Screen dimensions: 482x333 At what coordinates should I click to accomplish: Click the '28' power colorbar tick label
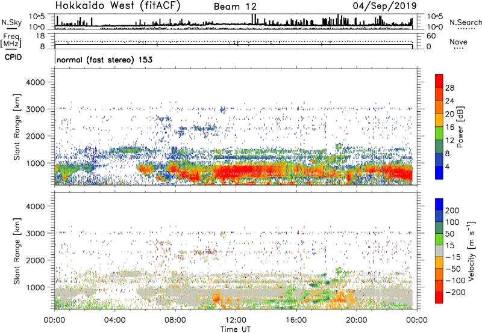(x=449, y=88)
